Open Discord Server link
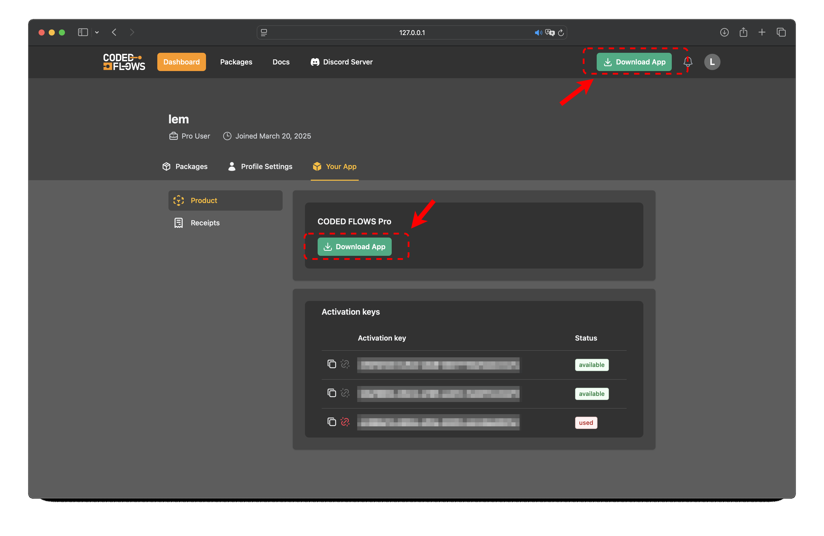This screenshot has height=536, width=824. [341, 62]
